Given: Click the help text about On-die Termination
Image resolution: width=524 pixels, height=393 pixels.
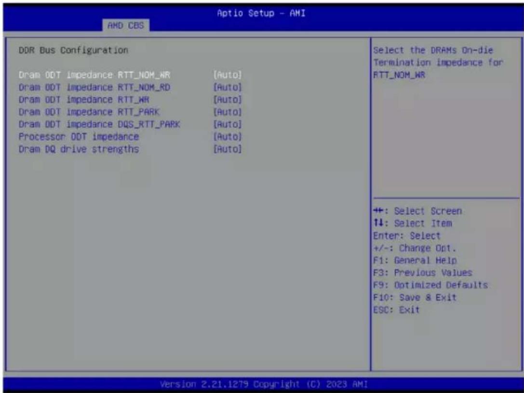Looking at the screenshot, I should click(x=438, y=63).
